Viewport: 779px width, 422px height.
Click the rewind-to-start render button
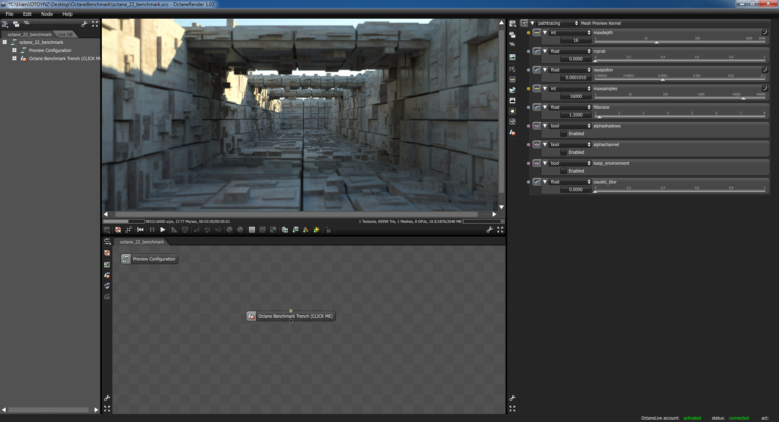(x=140, y=230)
